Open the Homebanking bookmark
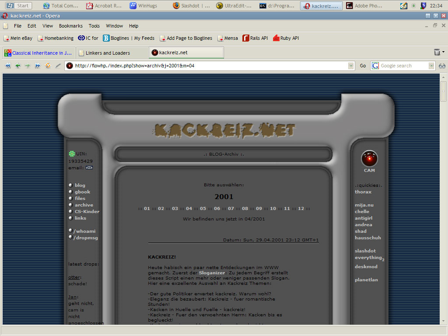This screenshot has height=336, width=448. coord(56,38)
